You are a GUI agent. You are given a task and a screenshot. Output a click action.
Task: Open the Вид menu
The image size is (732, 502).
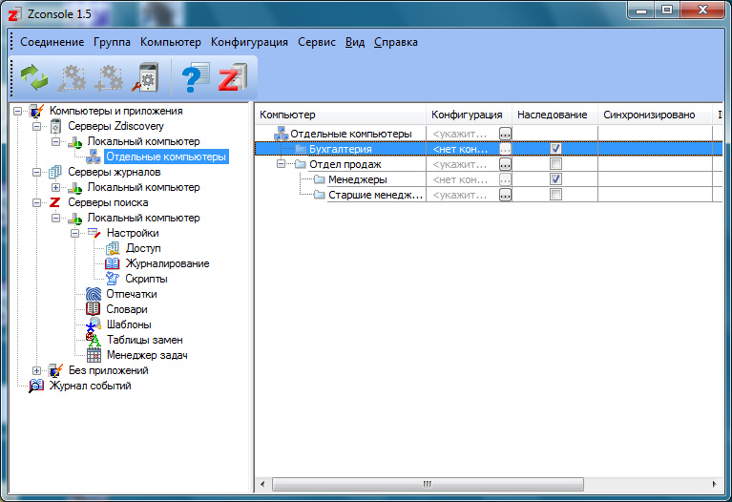[355, 42]
